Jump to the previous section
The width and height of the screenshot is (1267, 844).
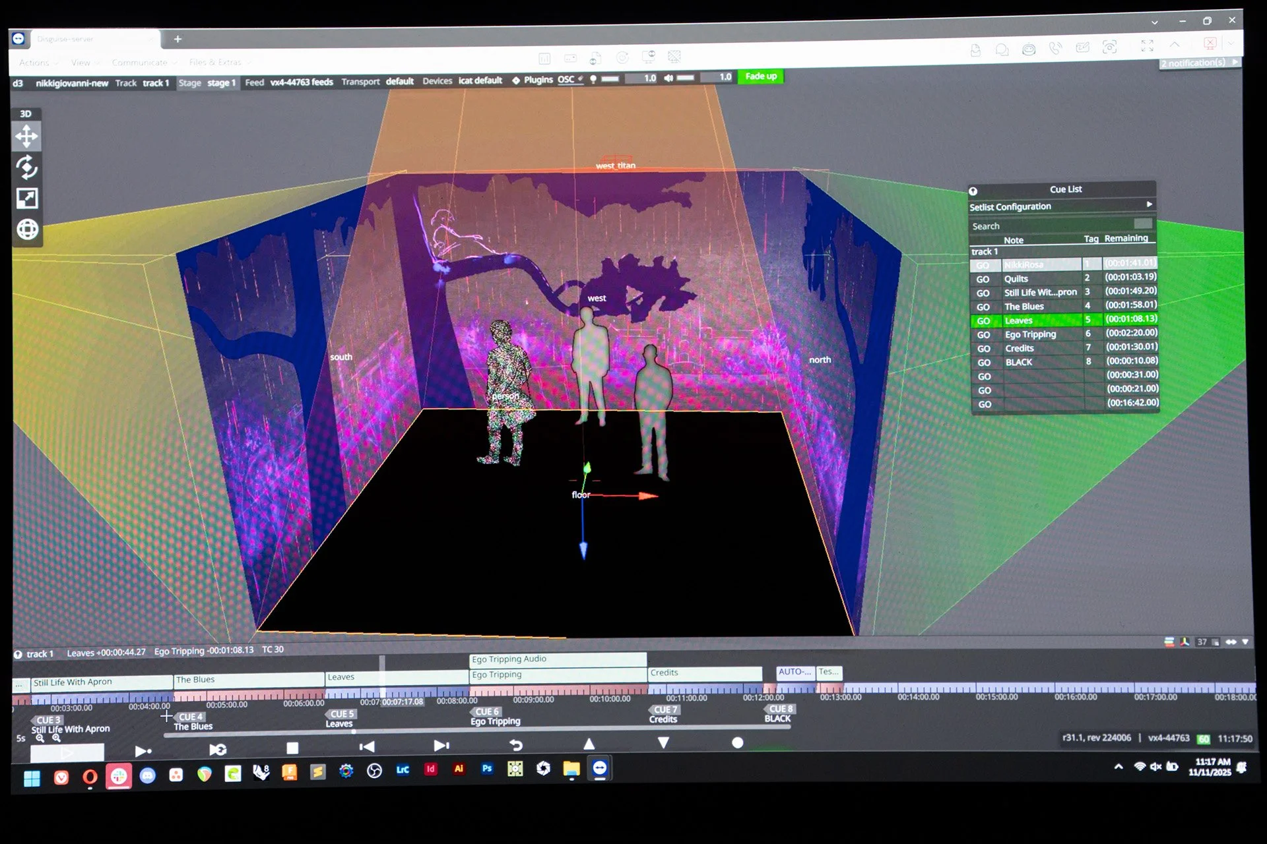[x=367, y=746]
